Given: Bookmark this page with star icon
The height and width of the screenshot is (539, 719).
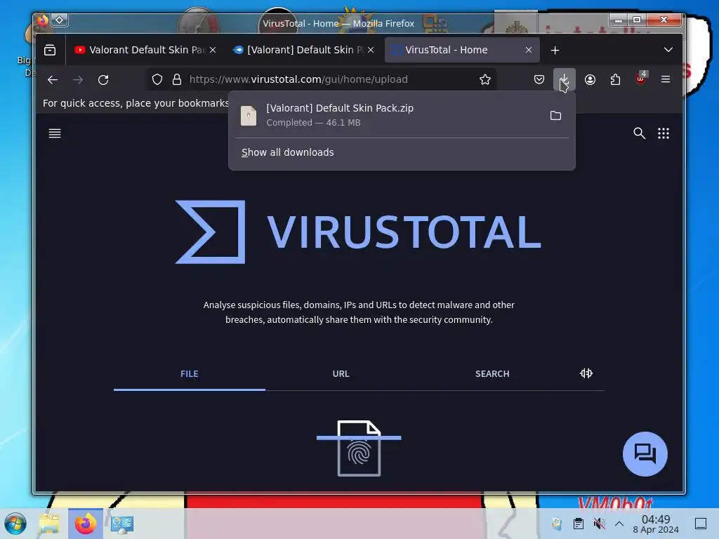Looking at the screenshot, I should (x=484, y=80).
